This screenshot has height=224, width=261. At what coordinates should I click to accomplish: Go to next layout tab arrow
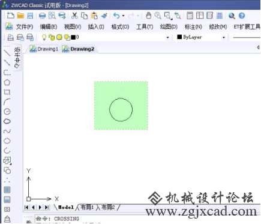click(40, 207)
